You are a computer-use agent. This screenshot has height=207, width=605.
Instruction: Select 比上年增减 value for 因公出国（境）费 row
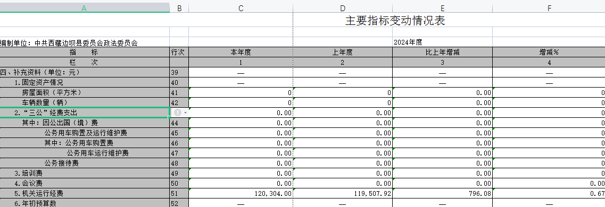point(443,123)
